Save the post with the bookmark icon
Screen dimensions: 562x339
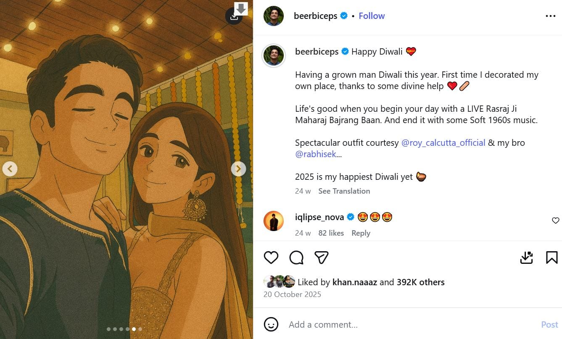coord(551,257)
